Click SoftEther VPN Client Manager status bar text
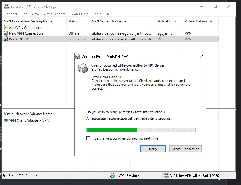 click(x=26, y=176)
